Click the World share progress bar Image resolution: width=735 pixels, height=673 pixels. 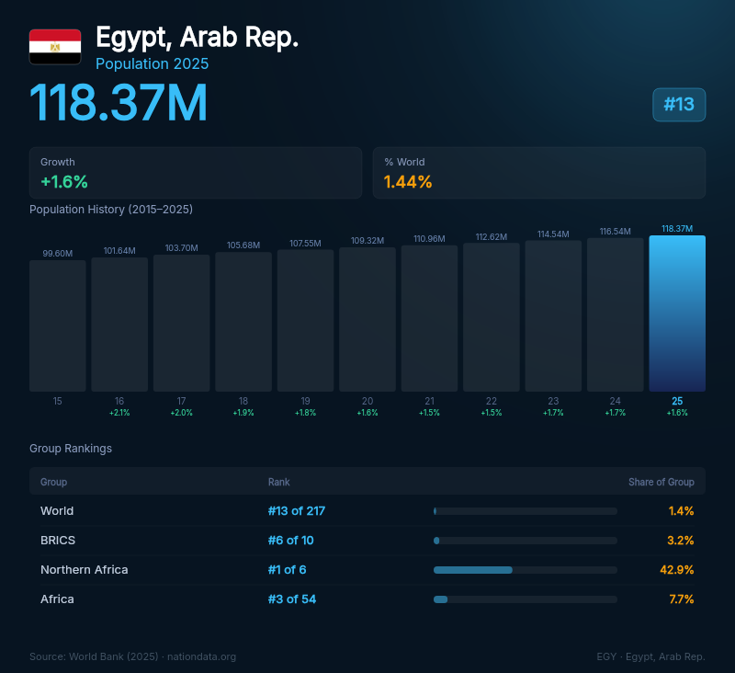(x=525, y=511)
